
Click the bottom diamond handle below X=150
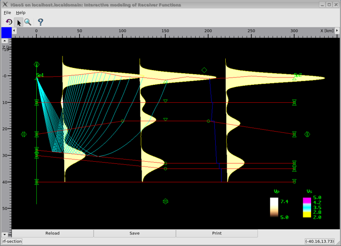click(x=165, y=201)
